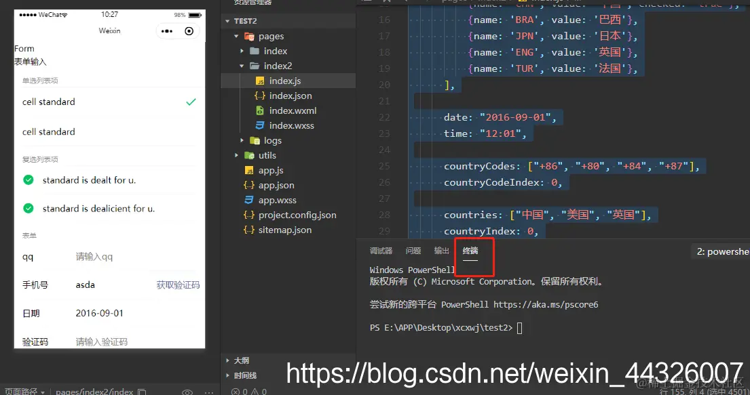Open index.json in the file tree
The image size is (750, 395).
[x=290, y=96]
